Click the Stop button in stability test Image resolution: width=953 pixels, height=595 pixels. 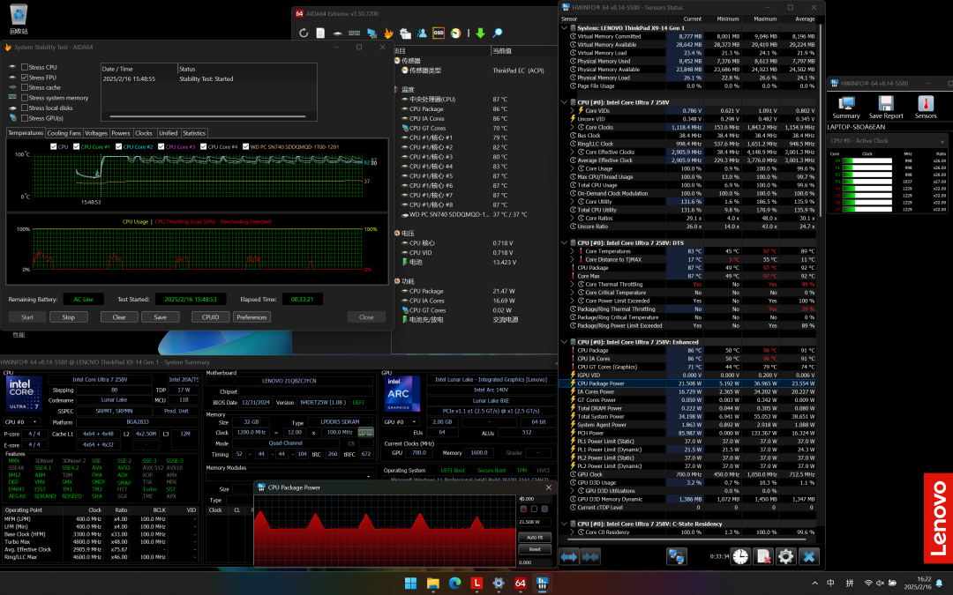(x=68, y=317)
